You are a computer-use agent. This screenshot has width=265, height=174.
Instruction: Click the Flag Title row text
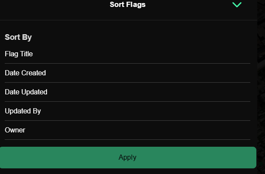tap(19, 54)
